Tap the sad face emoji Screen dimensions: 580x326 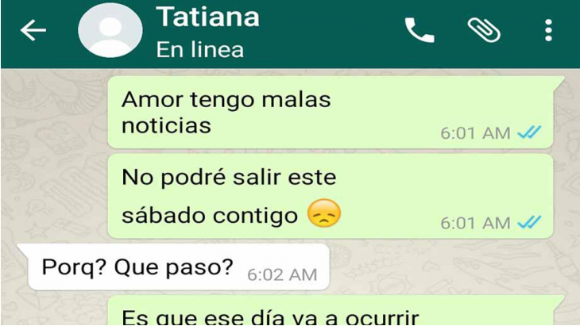324,213
